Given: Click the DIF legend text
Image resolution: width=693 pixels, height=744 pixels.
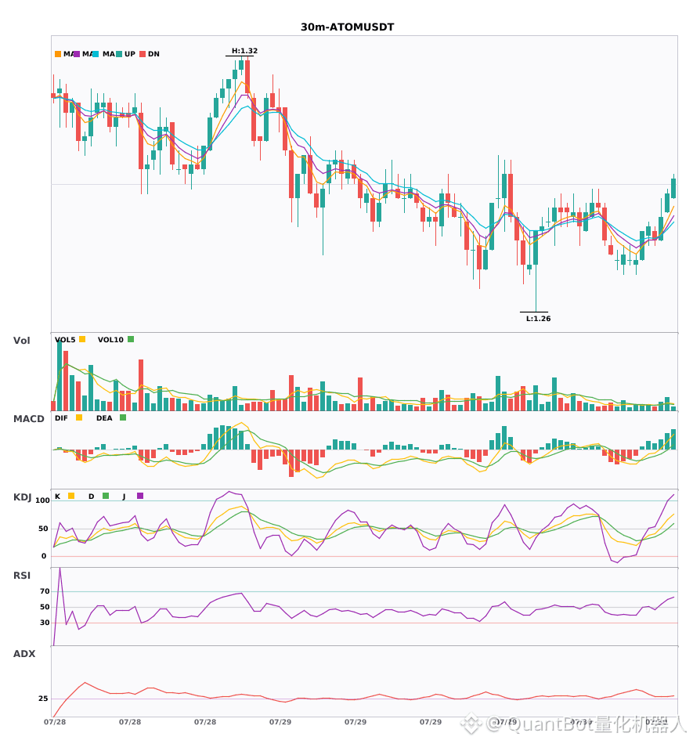Looking at the screenshot, I should [x=61, y=418].
